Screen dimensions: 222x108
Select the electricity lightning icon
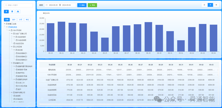6,11
